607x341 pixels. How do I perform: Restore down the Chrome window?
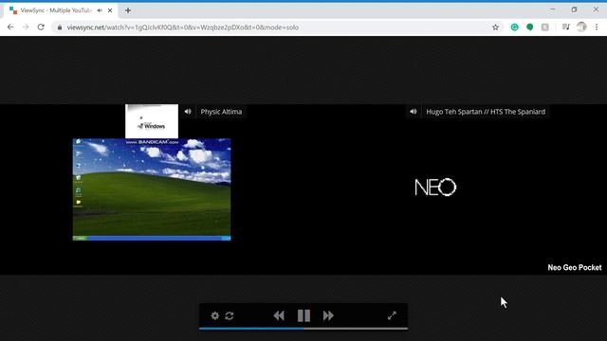tap(574, 9)
